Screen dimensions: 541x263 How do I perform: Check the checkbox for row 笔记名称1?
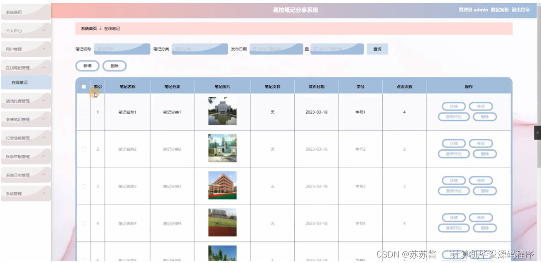point(84,112)
